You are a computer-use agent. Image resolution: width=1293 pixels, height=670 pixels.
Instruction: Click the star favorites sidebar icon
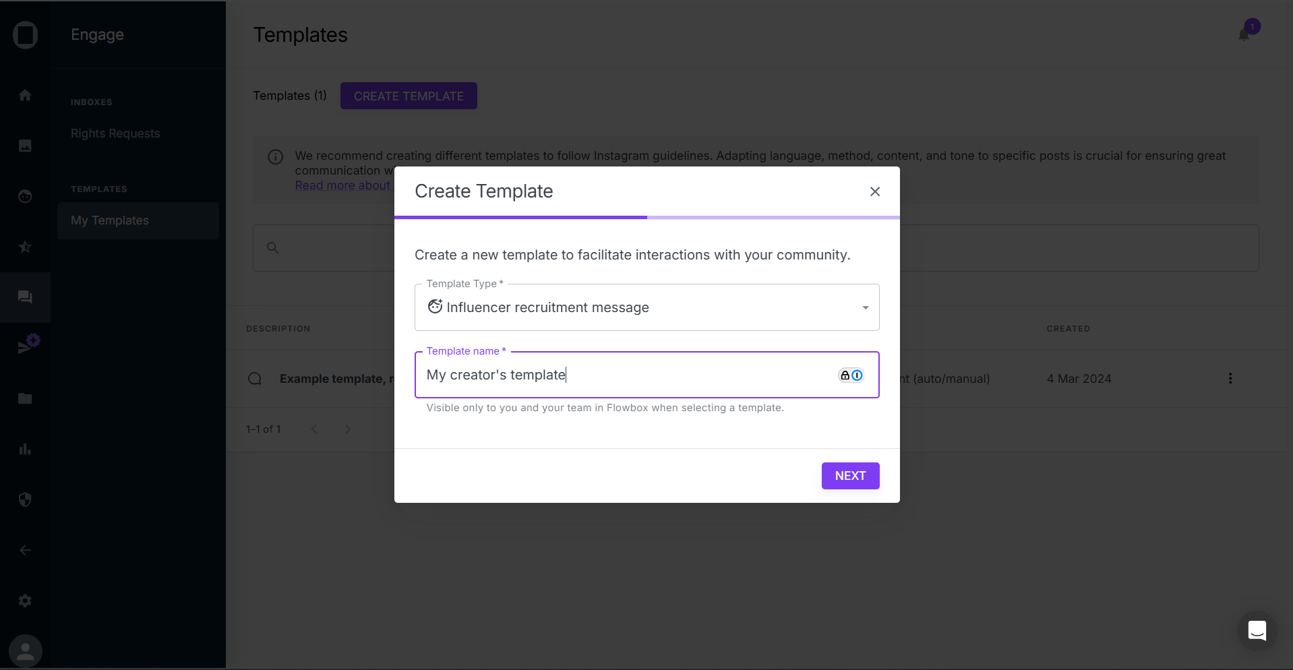25,247
